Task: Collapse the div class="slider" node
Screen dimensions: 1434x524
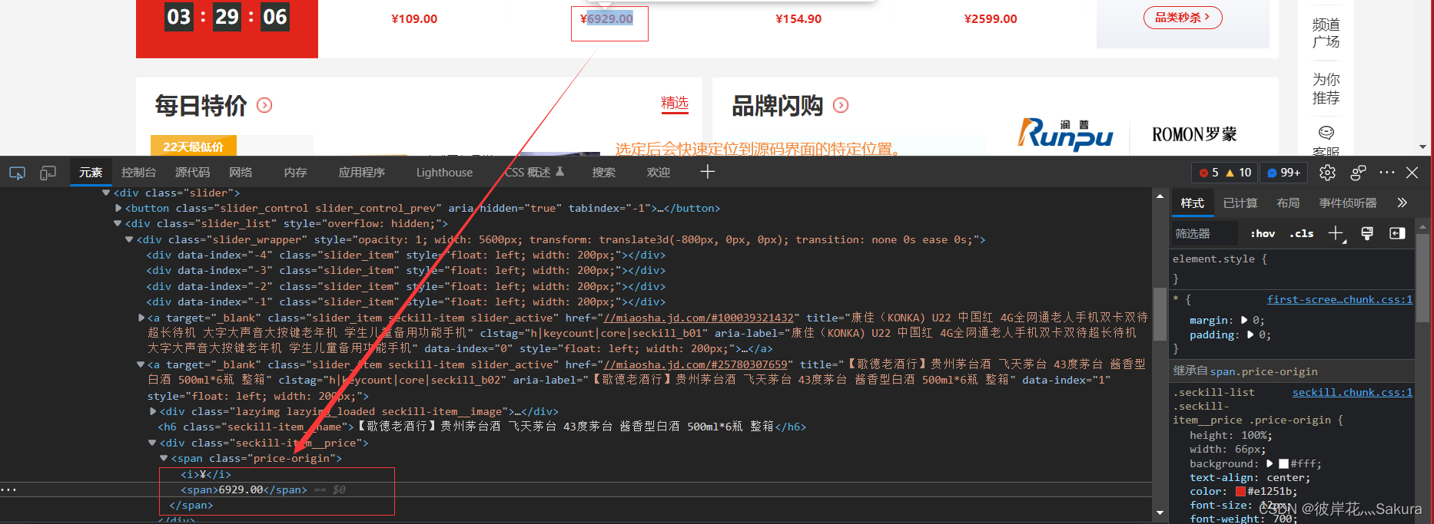Action: [106, 193]
